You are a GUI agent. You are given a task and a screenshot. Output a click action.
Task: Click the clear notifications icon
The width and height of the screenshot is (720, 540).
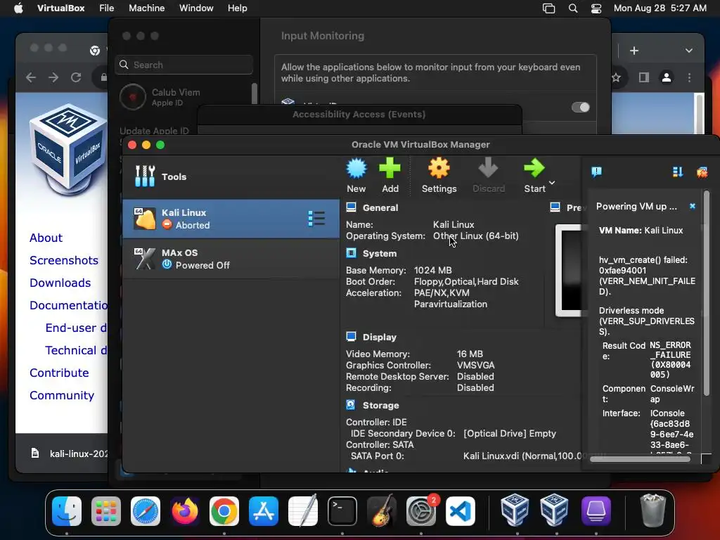pyautogui.click(x=702, y=173)
